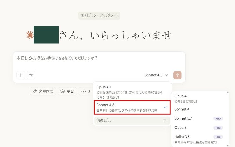Click the PRO badge next to Opus 3
This screenshot has width=235, height=147.
[218, 128]
